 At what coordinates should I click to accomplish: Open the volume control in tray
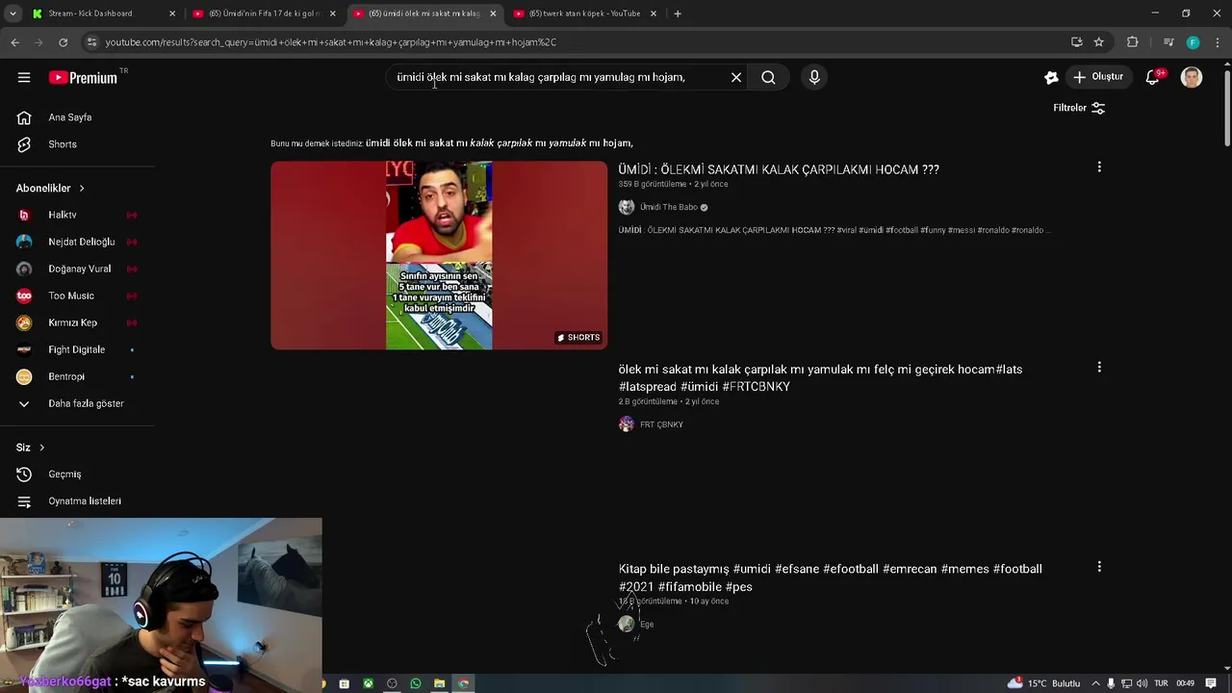[x=1141, y=683]
